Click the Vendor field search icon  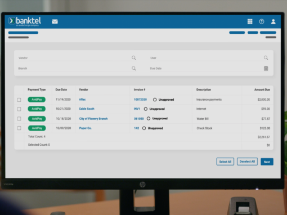pyautogui.click(x=134, y=58)
